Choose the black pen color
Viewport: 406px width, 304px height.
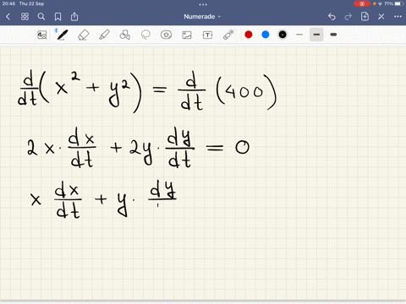click(283, 35)
